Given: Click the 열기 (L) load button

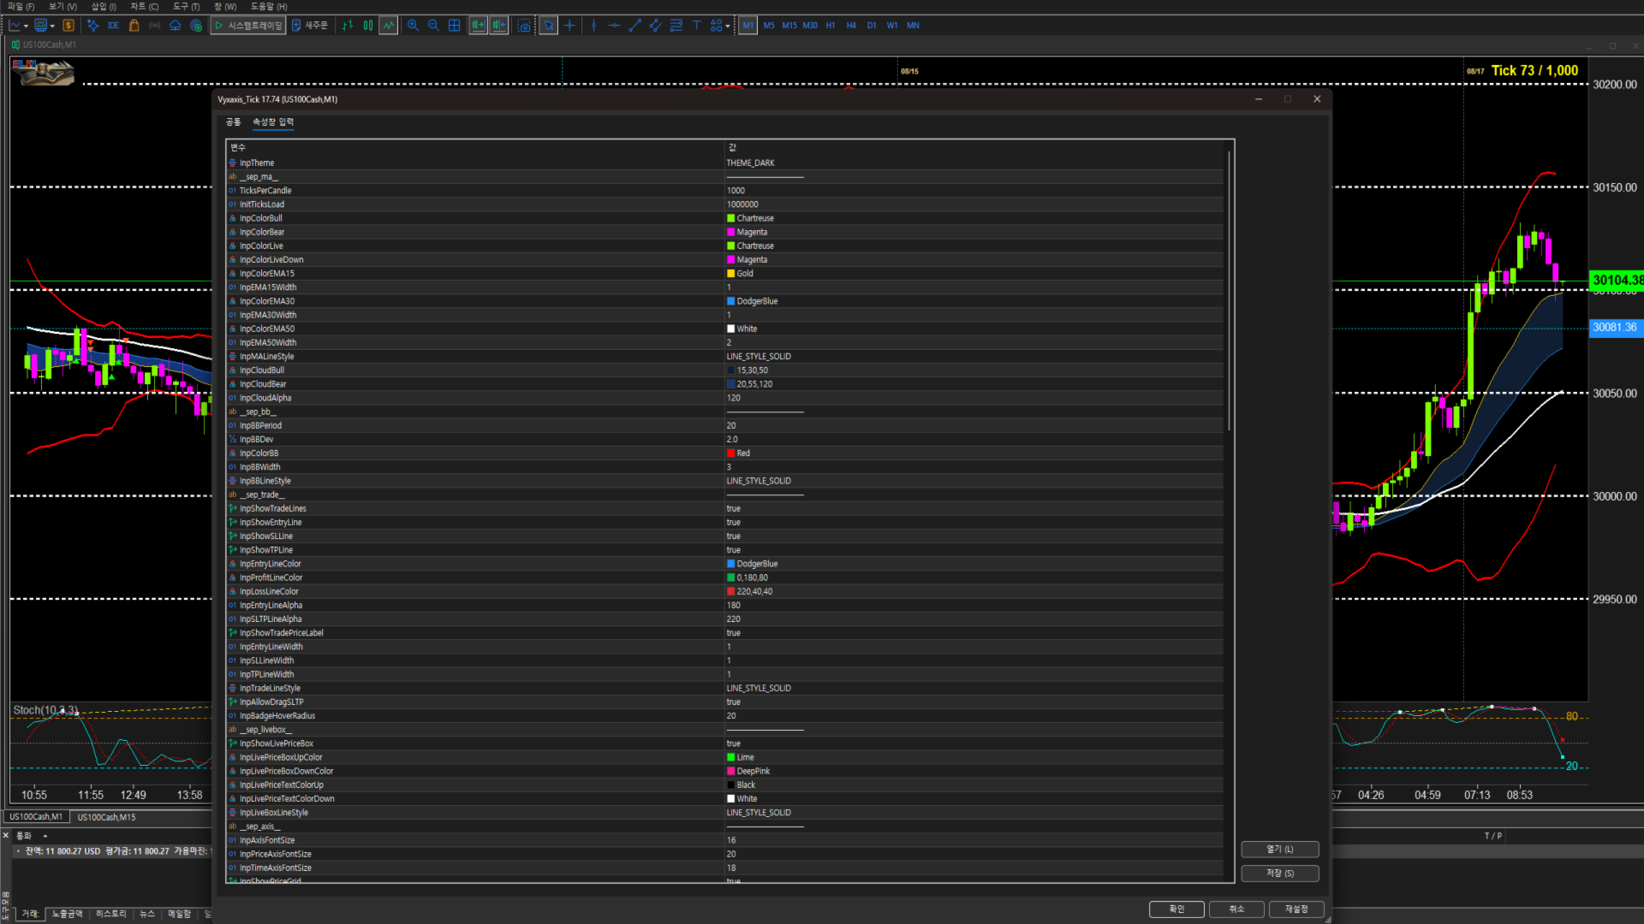Looking at the screenshot, I should tap(1280, 850).
